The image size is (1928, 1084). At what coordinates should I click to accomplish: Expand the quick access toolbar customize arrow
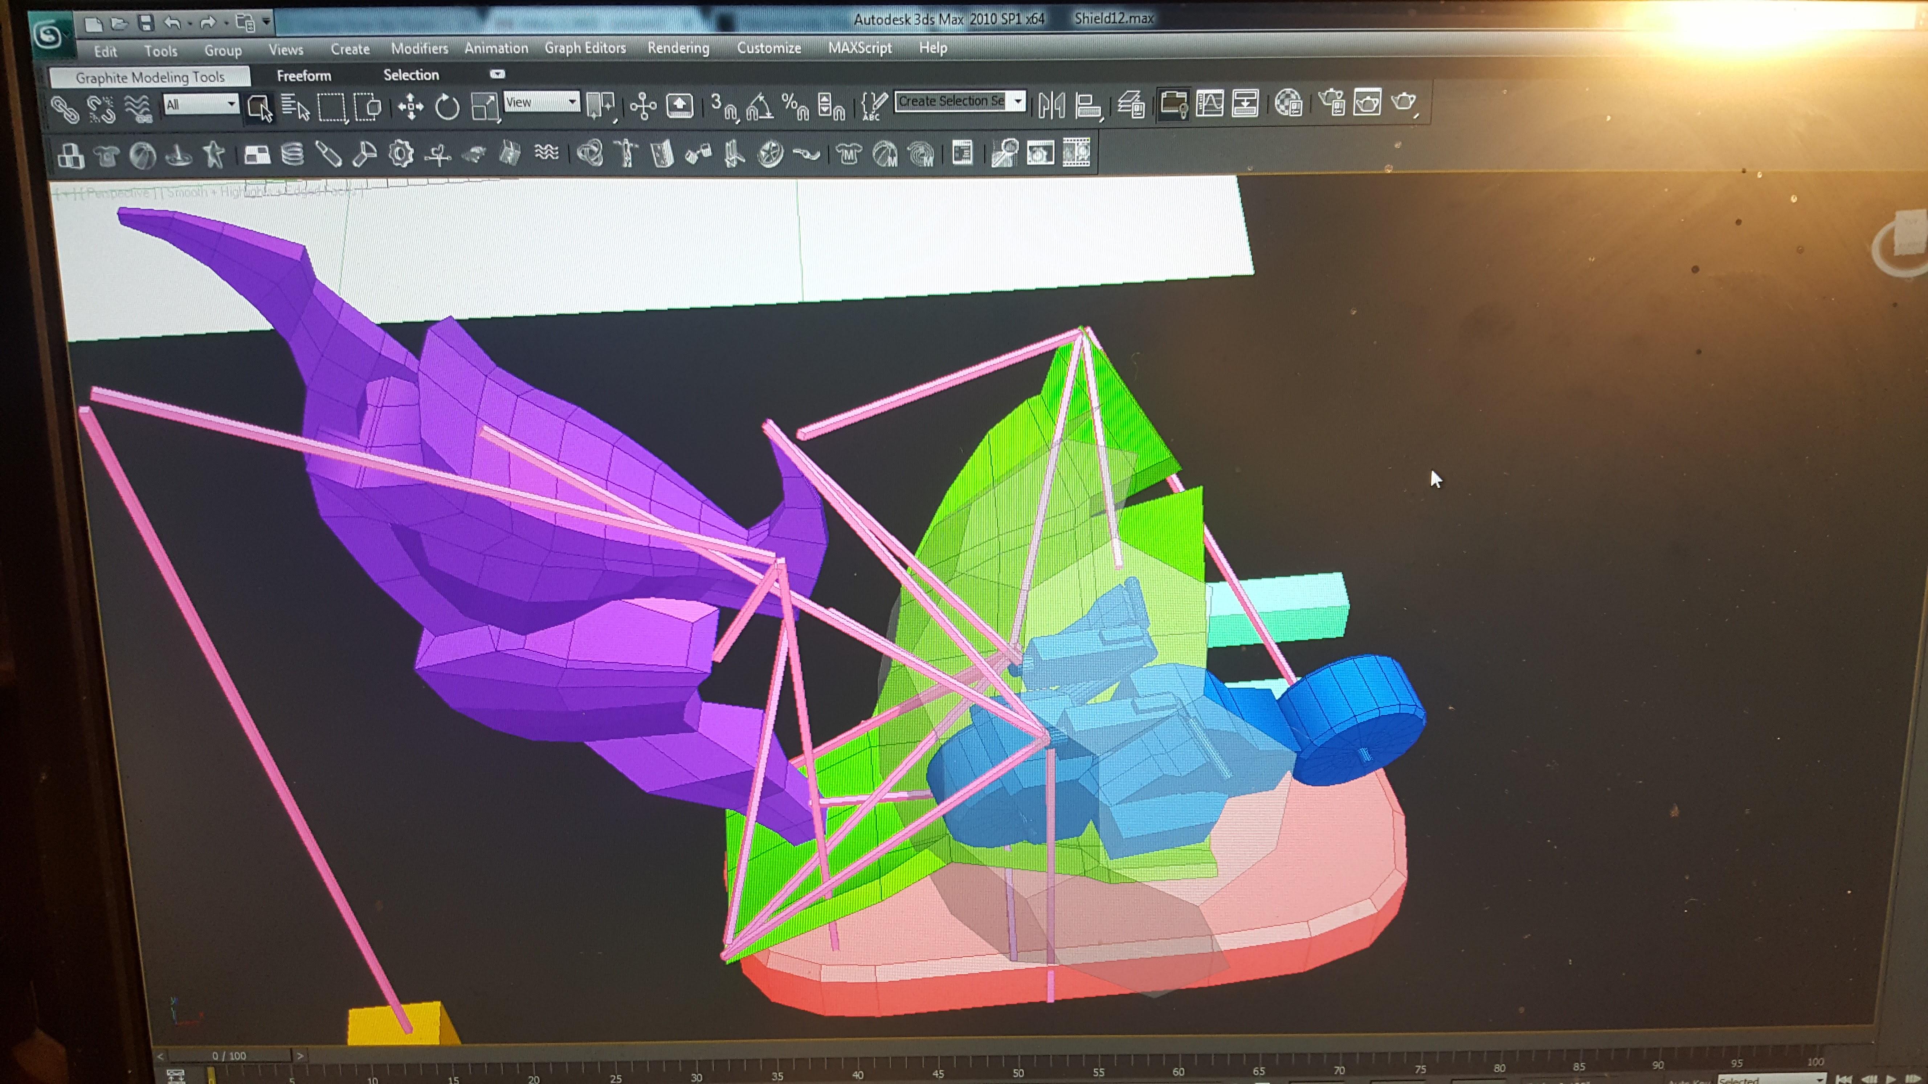point(266,22)
